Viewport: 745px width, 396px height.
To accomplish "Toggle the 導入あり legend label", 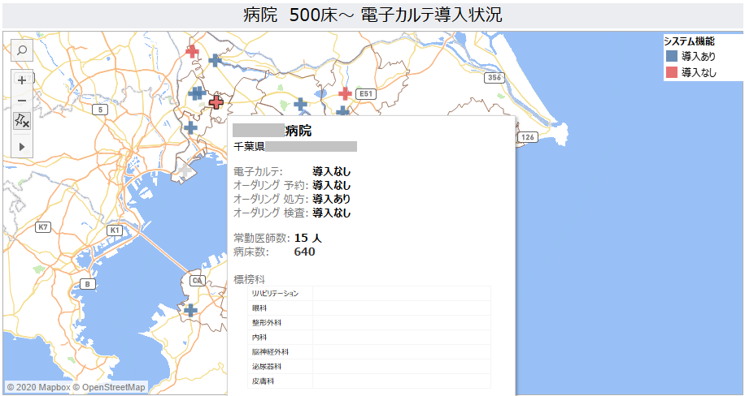I will pos(698,57).
